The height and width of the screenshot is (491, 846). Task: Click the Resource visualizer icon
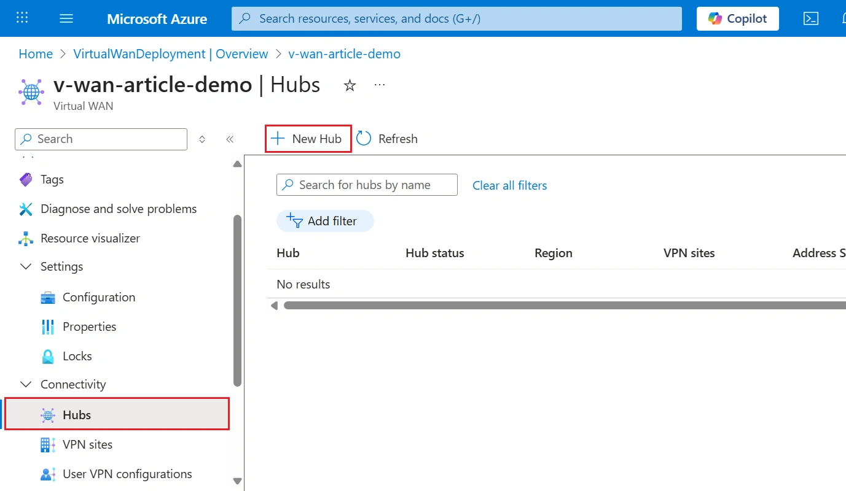[26, 238]
